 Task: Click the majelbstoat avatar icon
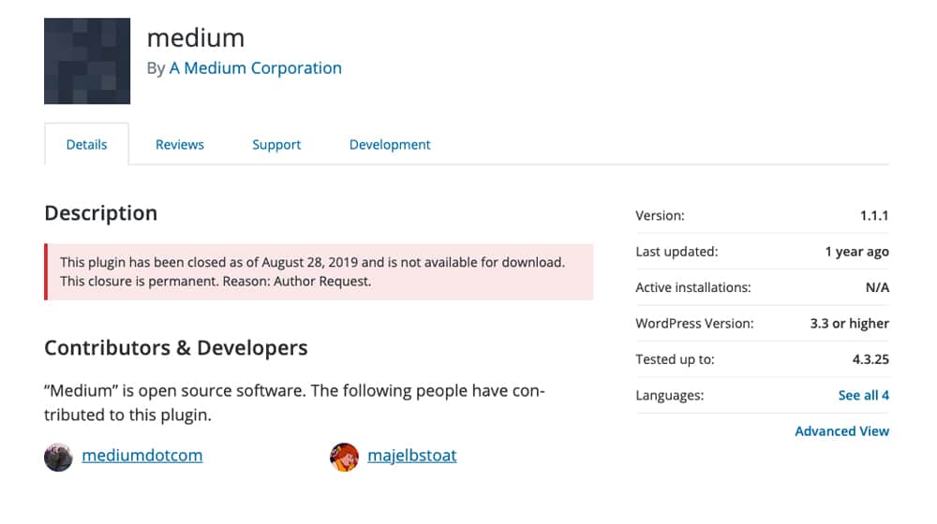coord(344,458)
